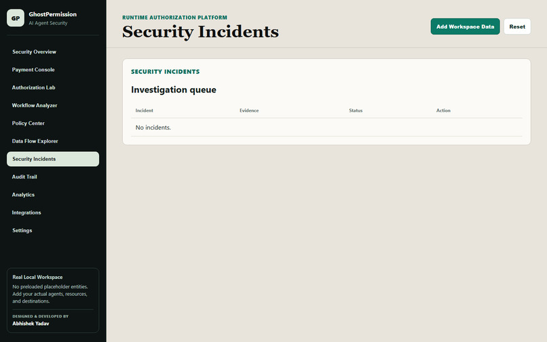Click Runtime Authorization Platform label

pos(174,18)
